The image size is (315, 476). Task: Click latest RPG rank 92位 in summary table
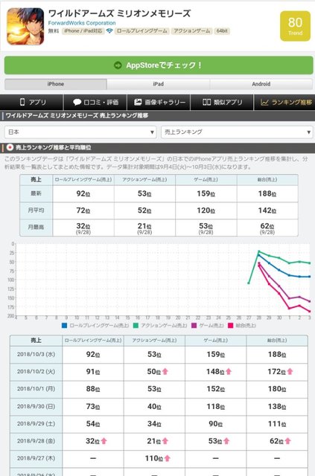pos(83,193)
